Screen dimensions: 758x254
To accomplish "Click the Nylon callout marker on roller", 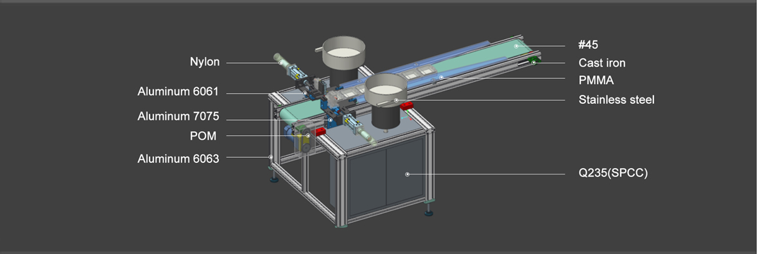I will [280, 62].
